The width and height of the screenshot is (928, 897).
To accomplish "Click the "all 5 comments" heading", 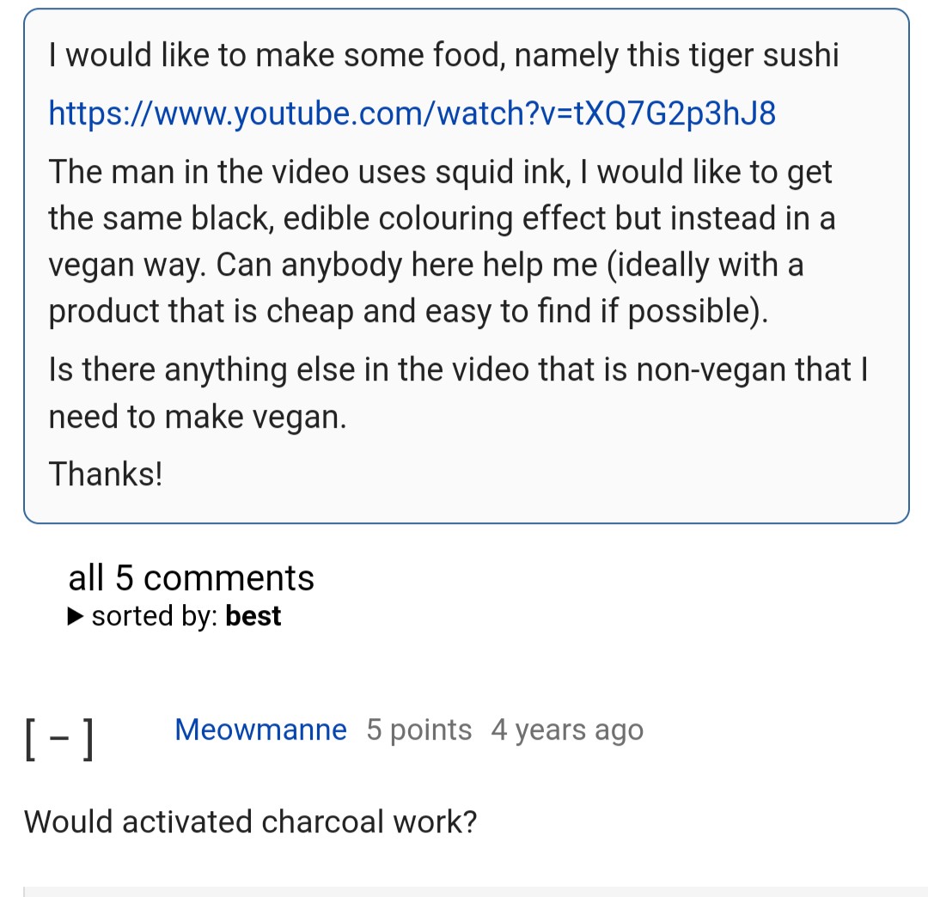I will [x=191, y=578].
